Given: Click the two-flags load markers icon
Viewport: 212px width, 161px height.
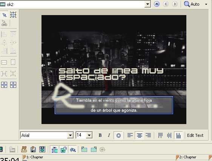Looking at the screenshot, I should coord(24,150).
